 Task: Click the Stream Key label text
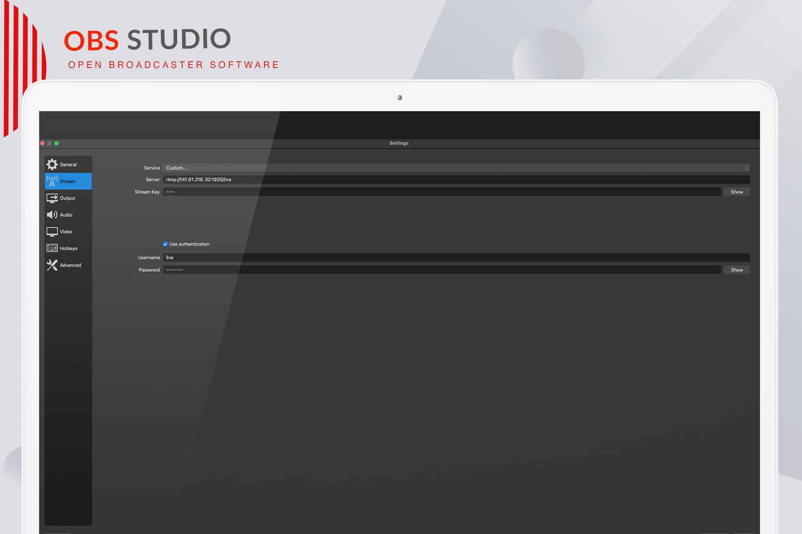147,192
